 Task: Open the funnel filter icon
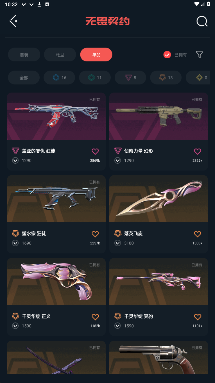pyautogui.click(x=199, y=54)
